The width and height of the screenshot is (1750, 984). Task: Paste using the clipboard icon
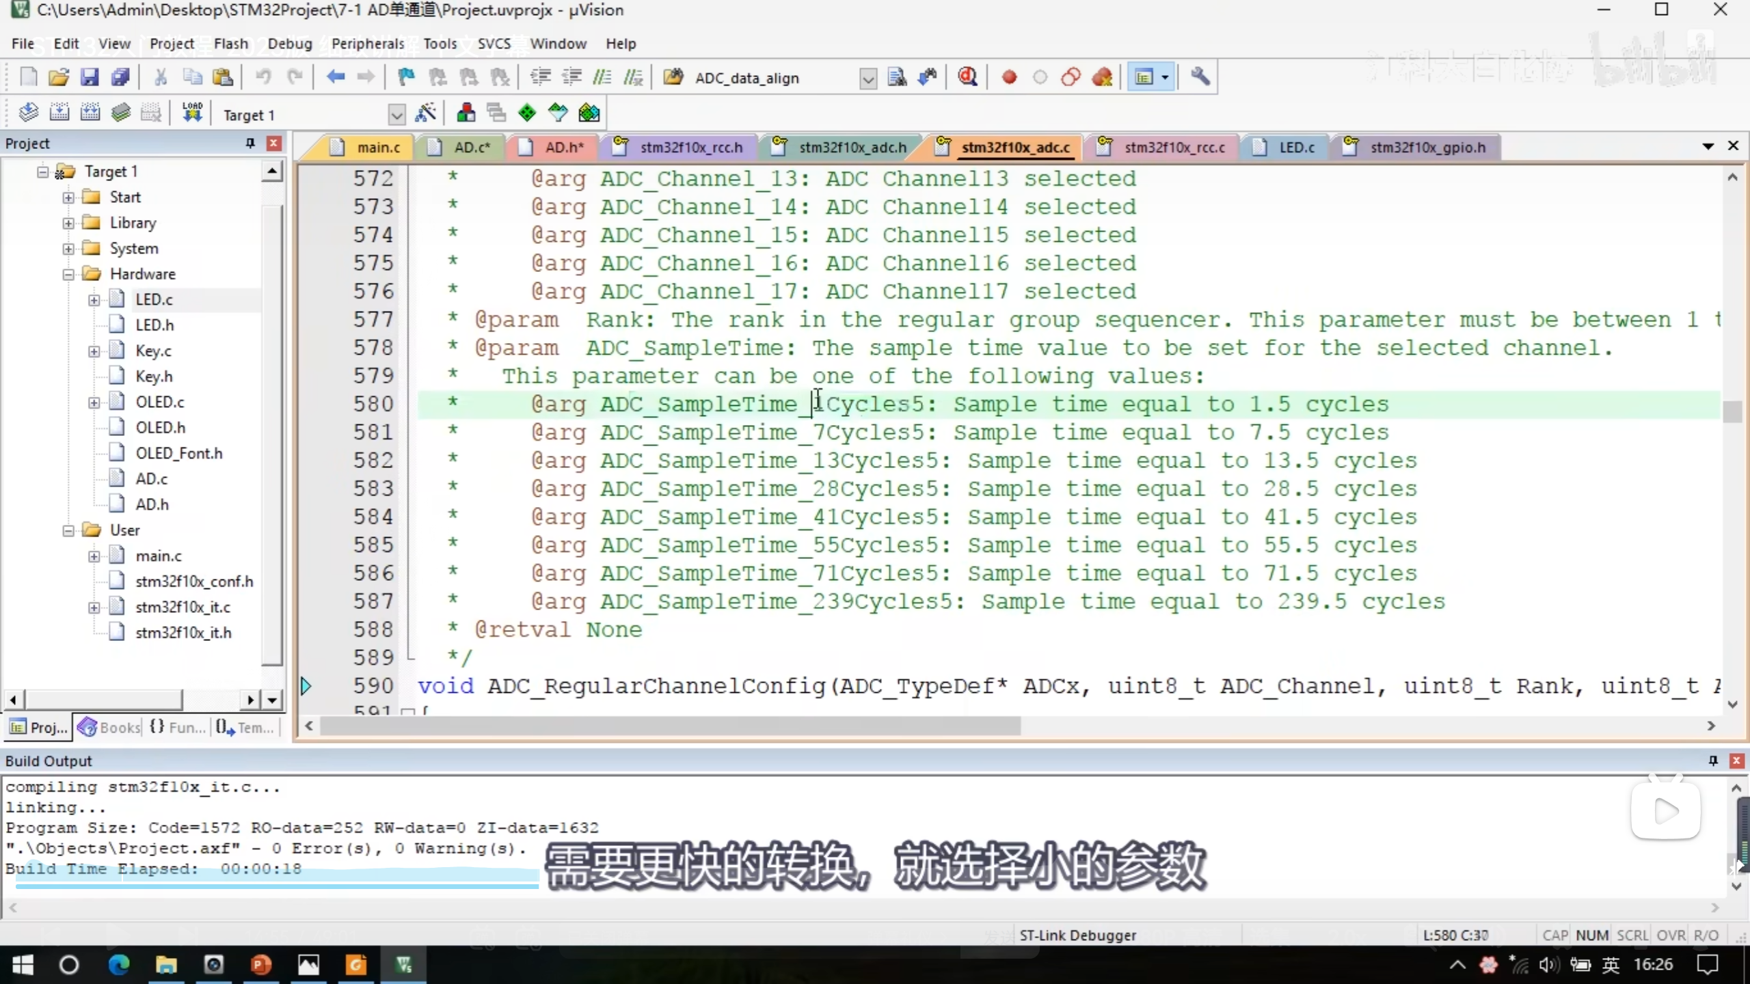(x=223, y=77)
